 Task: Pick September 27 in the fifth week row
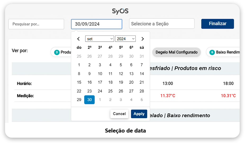131,91
